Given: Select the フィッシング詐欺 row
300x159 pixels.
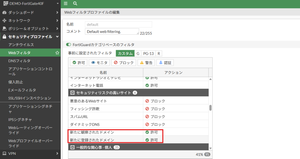Looking at the screenshot, I should click(x=138, y=109).
